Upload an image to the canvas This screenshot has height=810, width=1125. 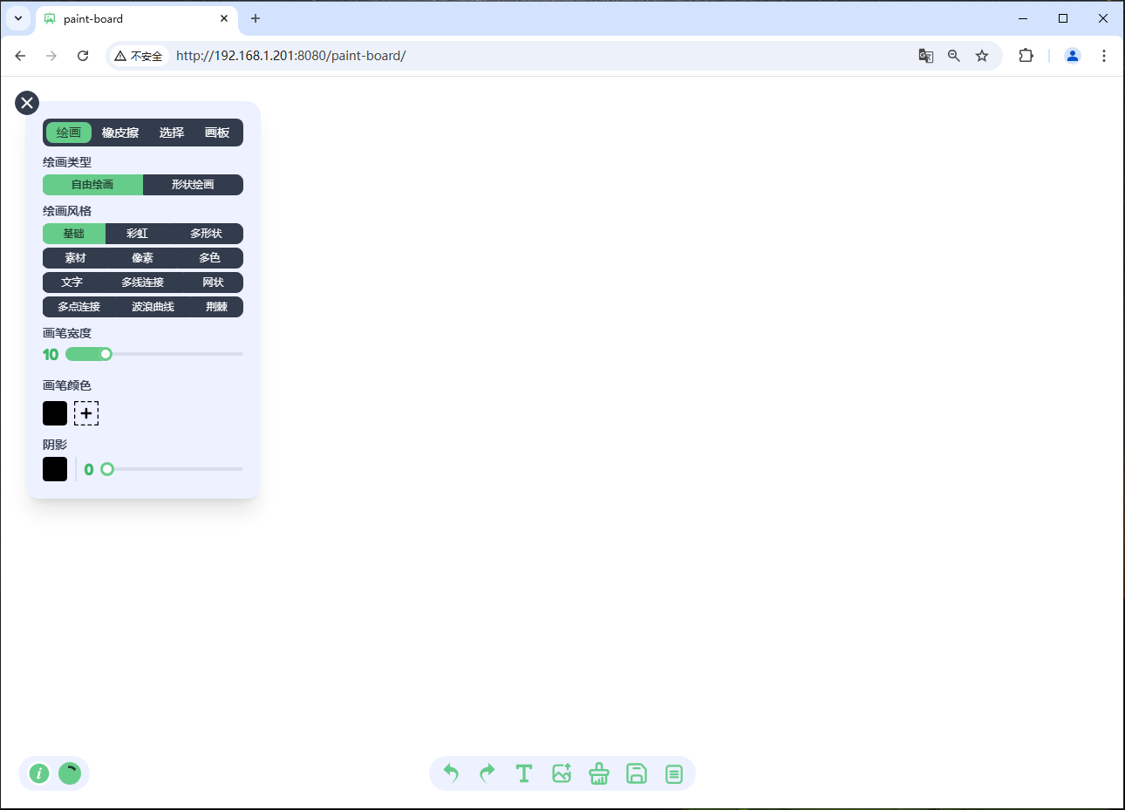click(562, 773)
